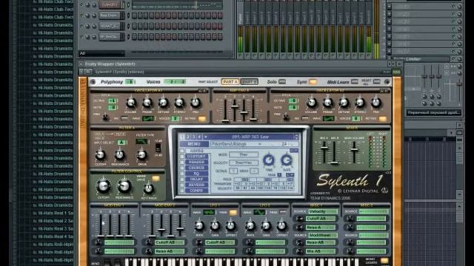Toggle Oscillator A2 Retrig button
Image resolution: width=474 pixels, height=266 pixels.
pyautogui.click(x=383, y=118)
